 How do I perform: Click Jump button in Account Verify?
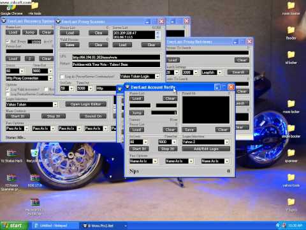[137, 112]
